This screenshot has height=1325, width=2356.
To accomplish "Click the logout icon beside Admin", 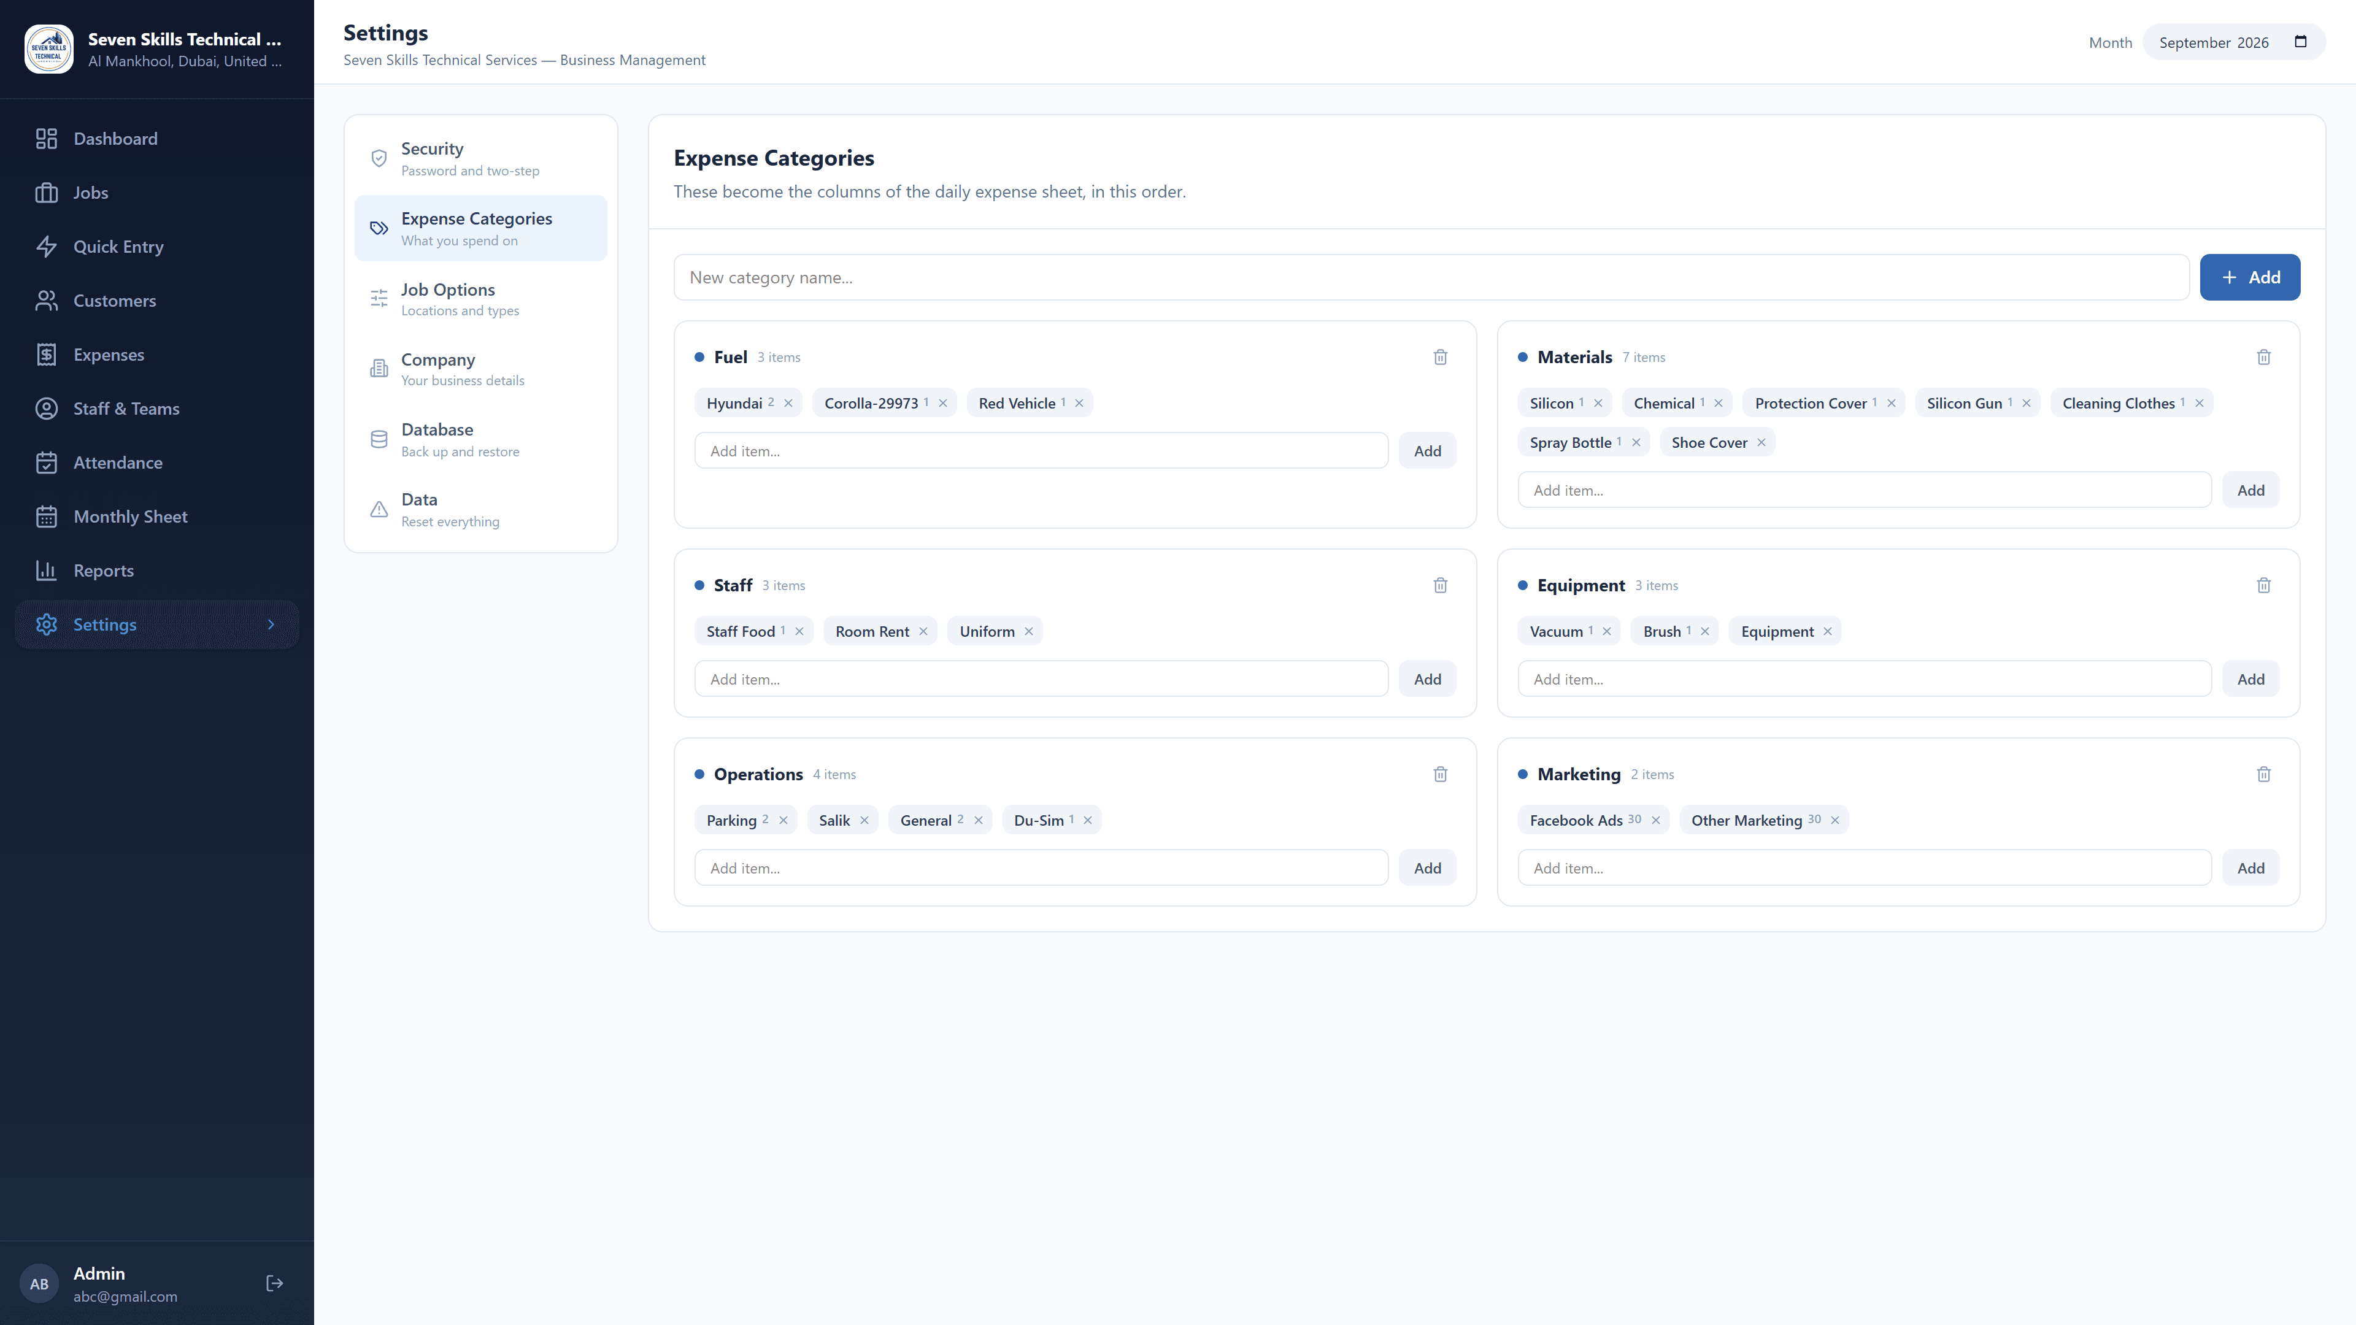I will 274,1284.
